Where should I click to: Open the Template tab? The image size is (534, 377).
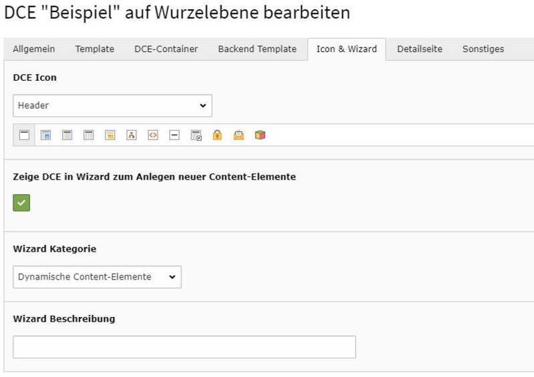(94, 49)
